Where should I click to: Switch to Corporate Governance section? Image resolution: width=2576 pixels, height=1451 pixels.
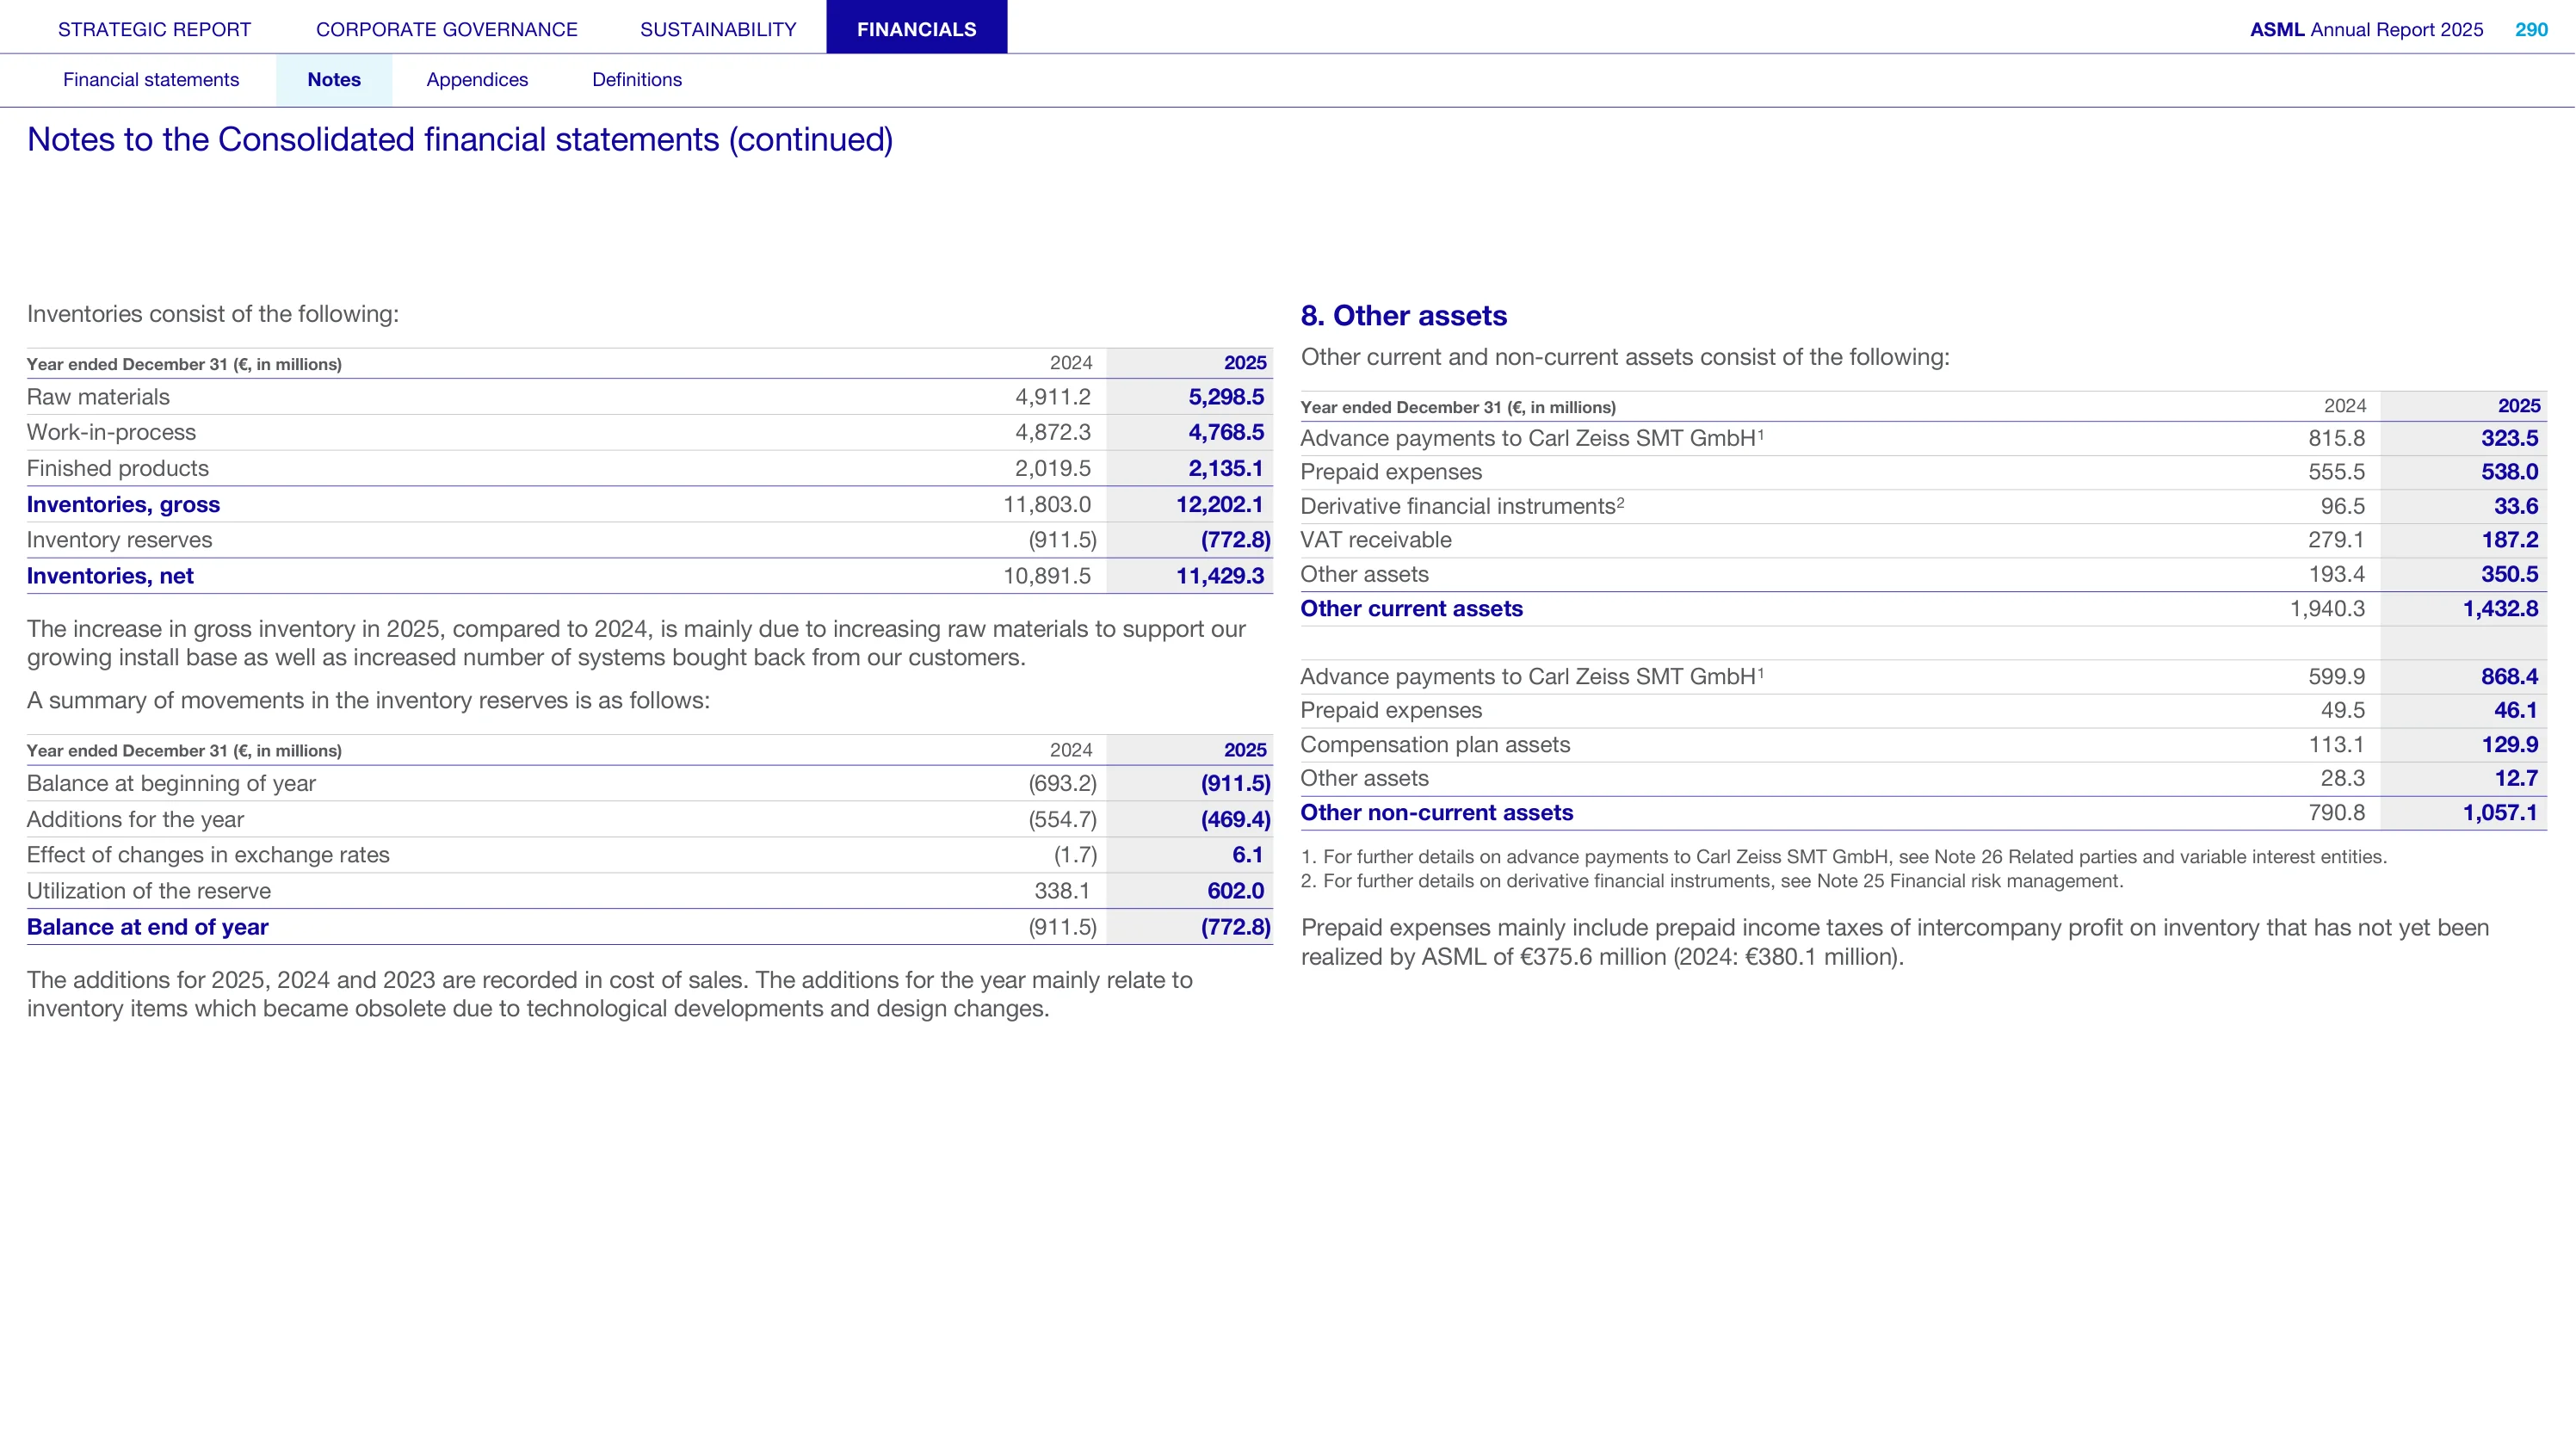tap(447, 29)
